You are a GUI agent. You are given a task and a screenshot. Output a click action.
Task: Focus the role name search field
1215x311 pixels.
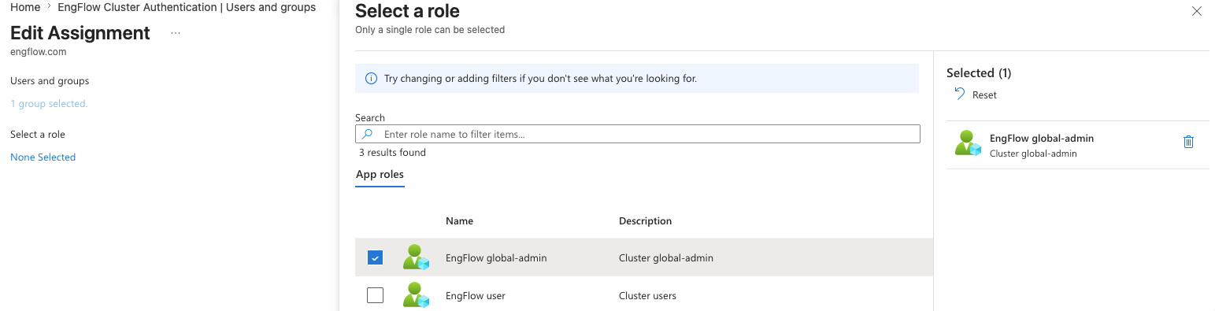(638, 134)
